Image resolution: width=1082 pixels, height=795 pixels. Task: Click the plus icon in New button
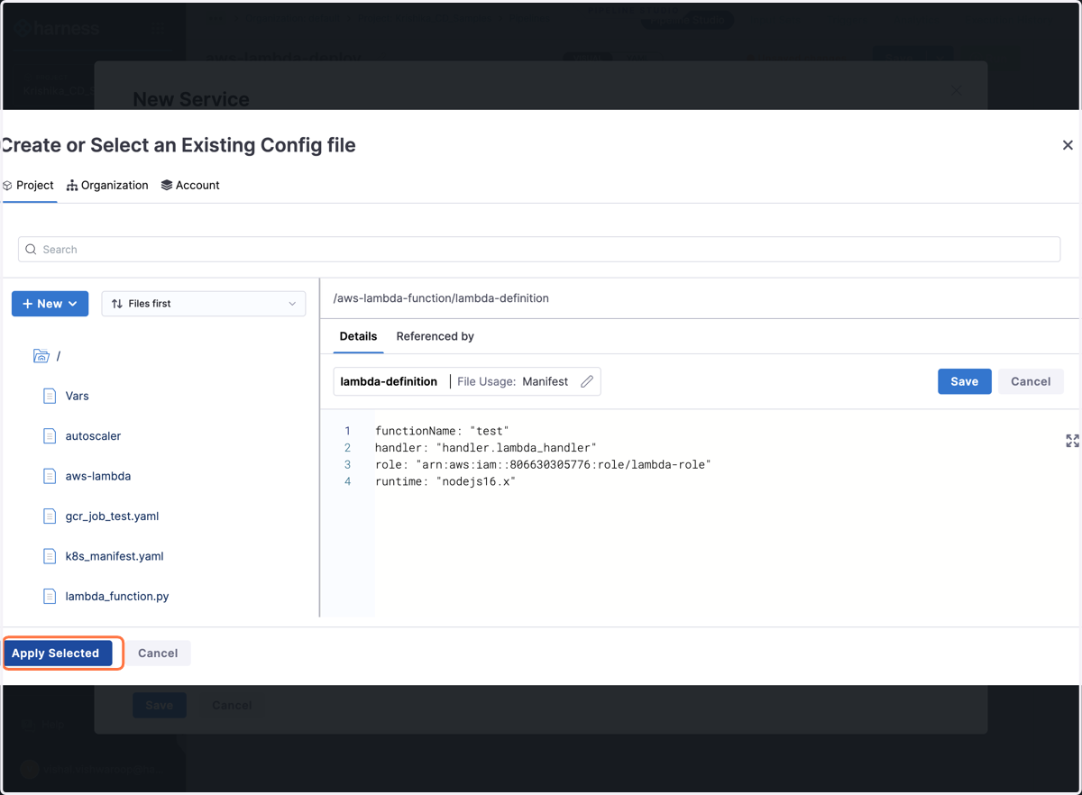coord(27,304)
